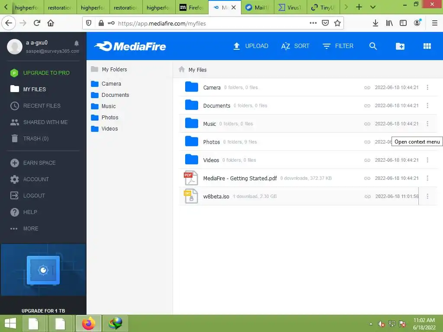Select Camera in My Folders tree
This screenshot has width=443, height=332.
tap(106, 84)
